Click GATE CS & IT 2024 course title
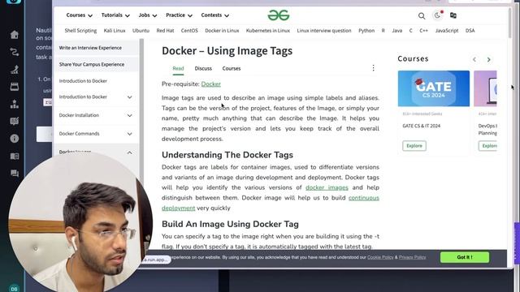The height and width of the screenshot is (292, 520). click(421, 126)
